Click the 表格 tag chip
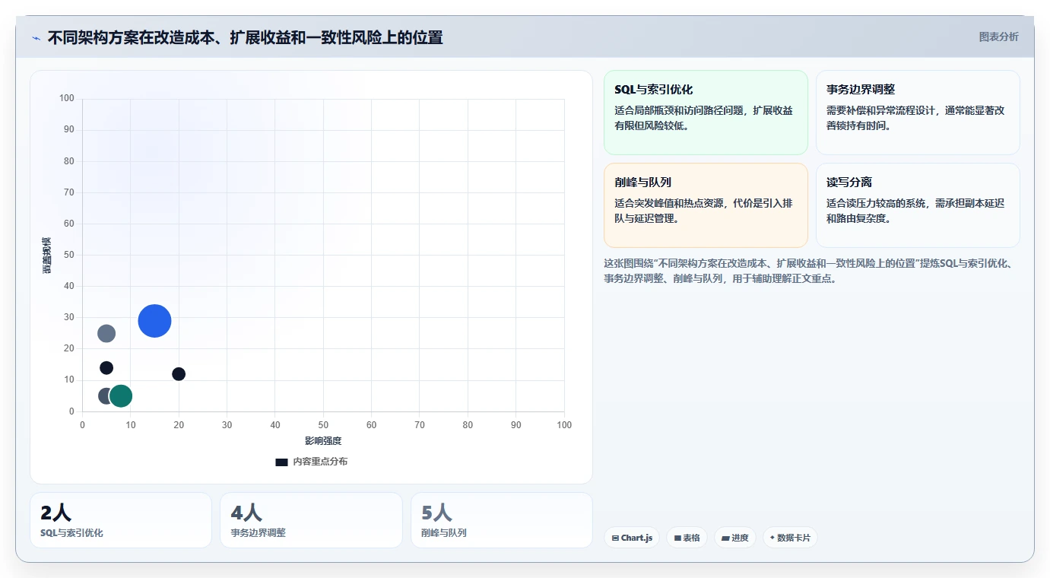Screen dimensions: 1050x578 click(687, 538)
